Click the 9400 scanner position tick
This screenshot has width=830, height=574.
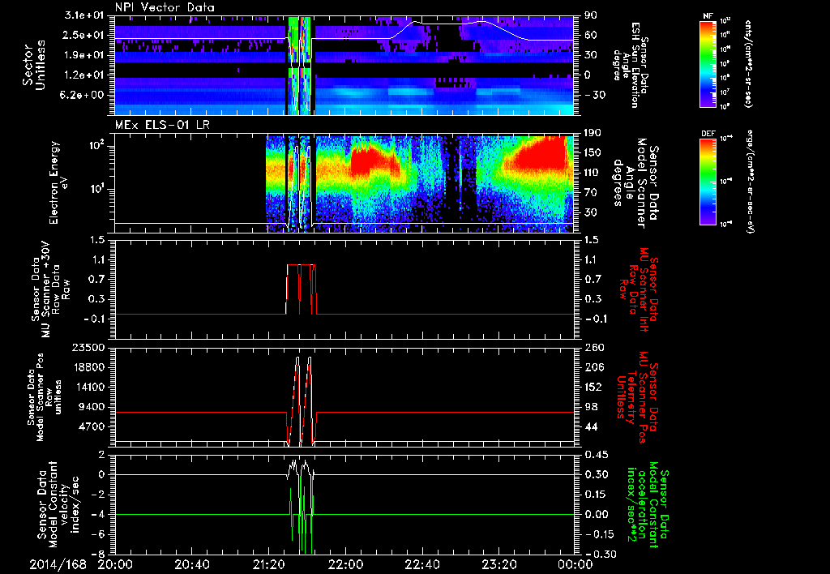tap(91, 407)
